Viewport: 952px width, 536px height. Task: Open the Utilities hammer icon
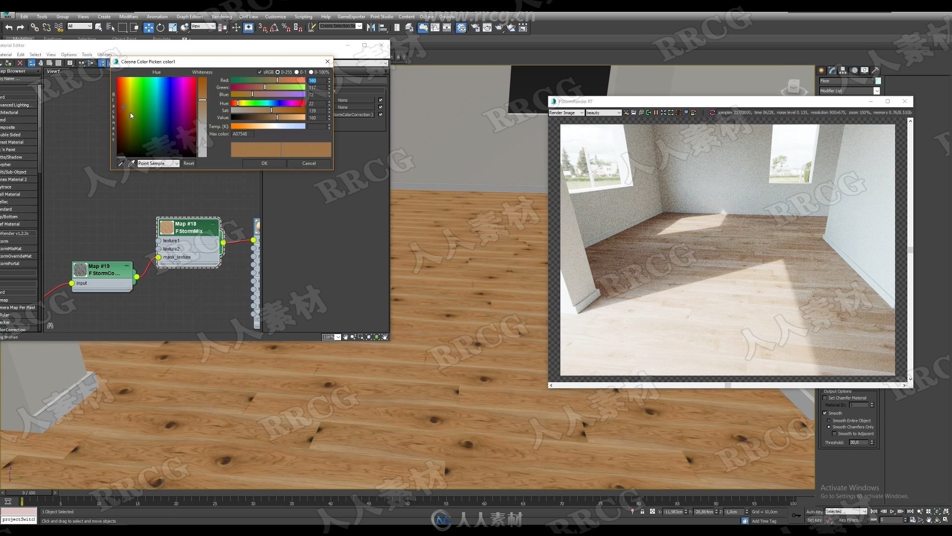tap(876, 70)
